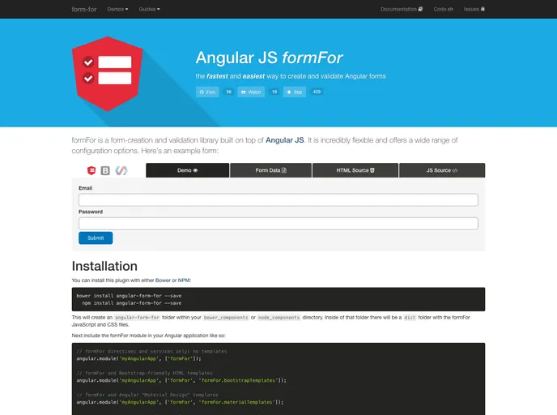Viewport: 557px width, 415px height.
Task: Select the Bootstrap template icon
Action: coord(105,170)
